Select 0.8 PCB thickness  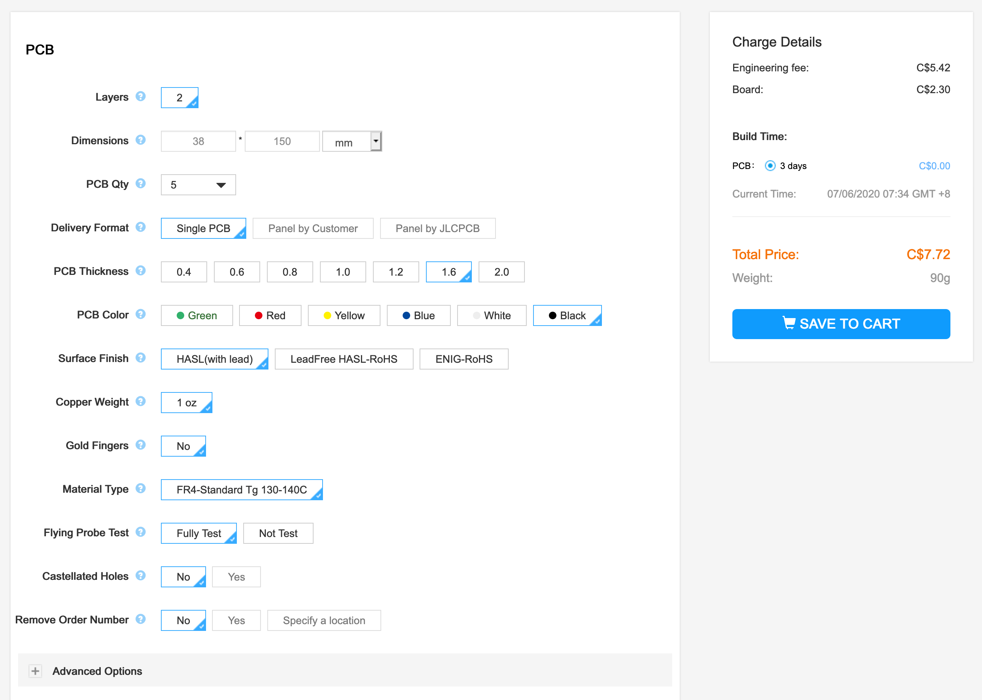[x=290, y=272]
